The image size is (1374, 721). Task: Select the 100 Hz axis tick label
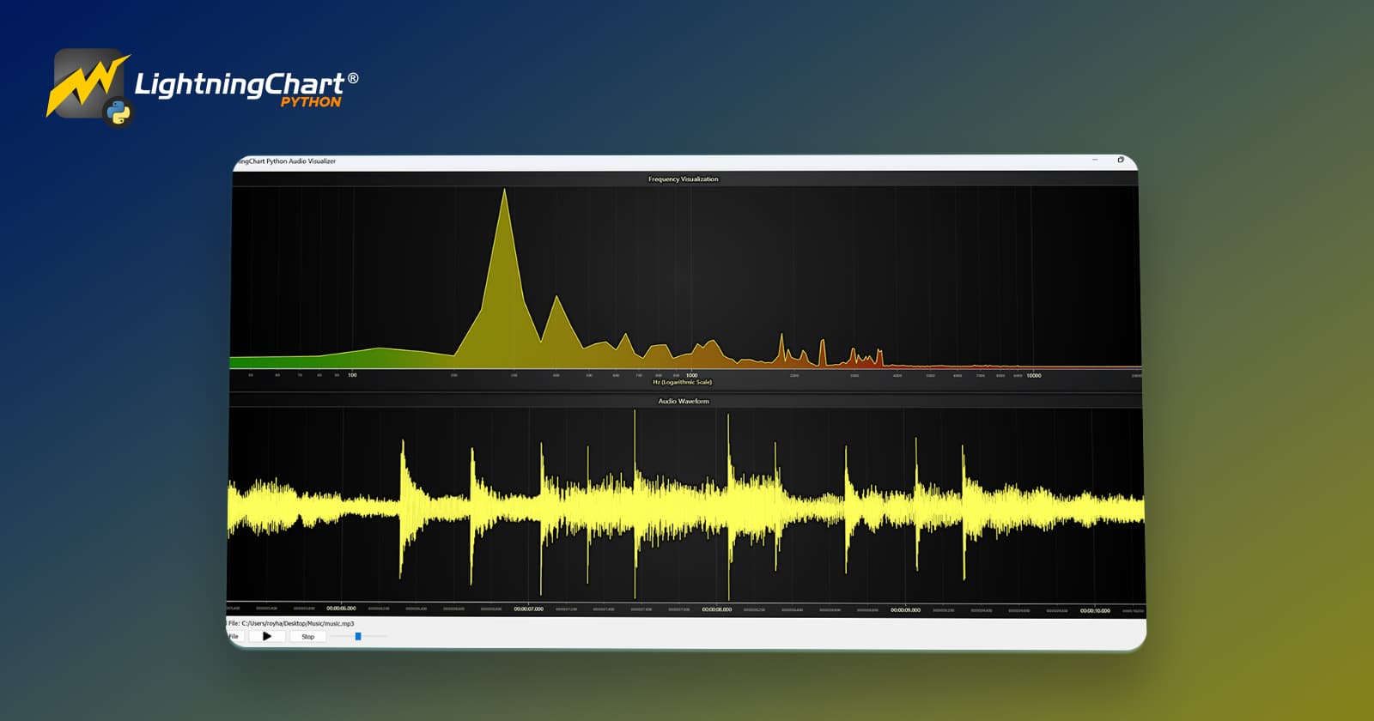pyautogui.click(x=352, y=375)
